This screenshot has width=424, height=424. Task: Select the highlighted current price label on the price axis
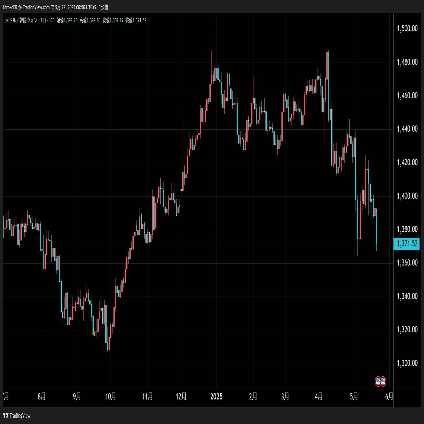[407, 244]
